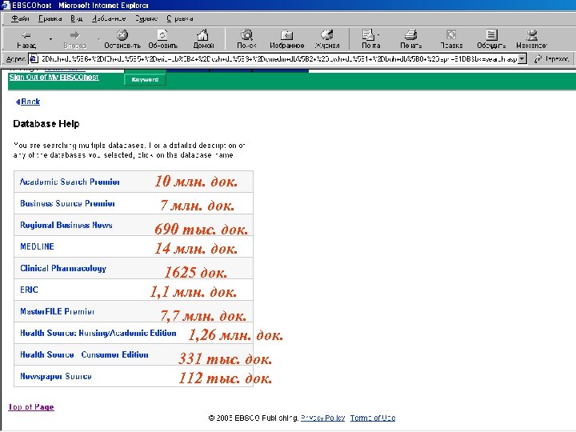Open MasterFILE Premier database link
Viewport: 576px width, 432px height.
pyautogui.click(x=57, y=311)
